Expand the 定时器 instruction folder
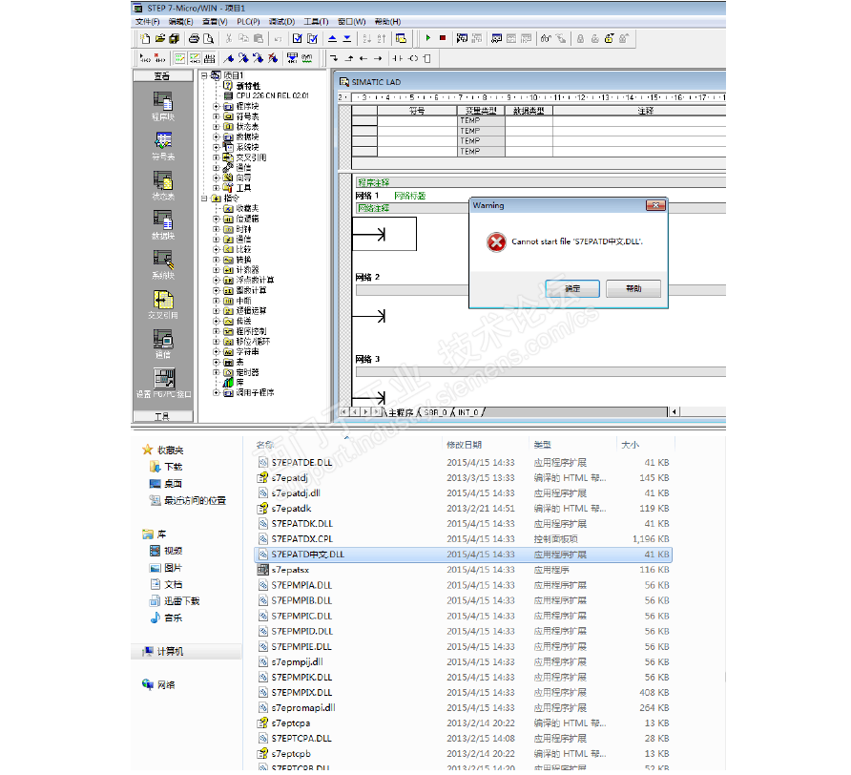This screenshot has width=851, height=775. click(x=216, y=372)
